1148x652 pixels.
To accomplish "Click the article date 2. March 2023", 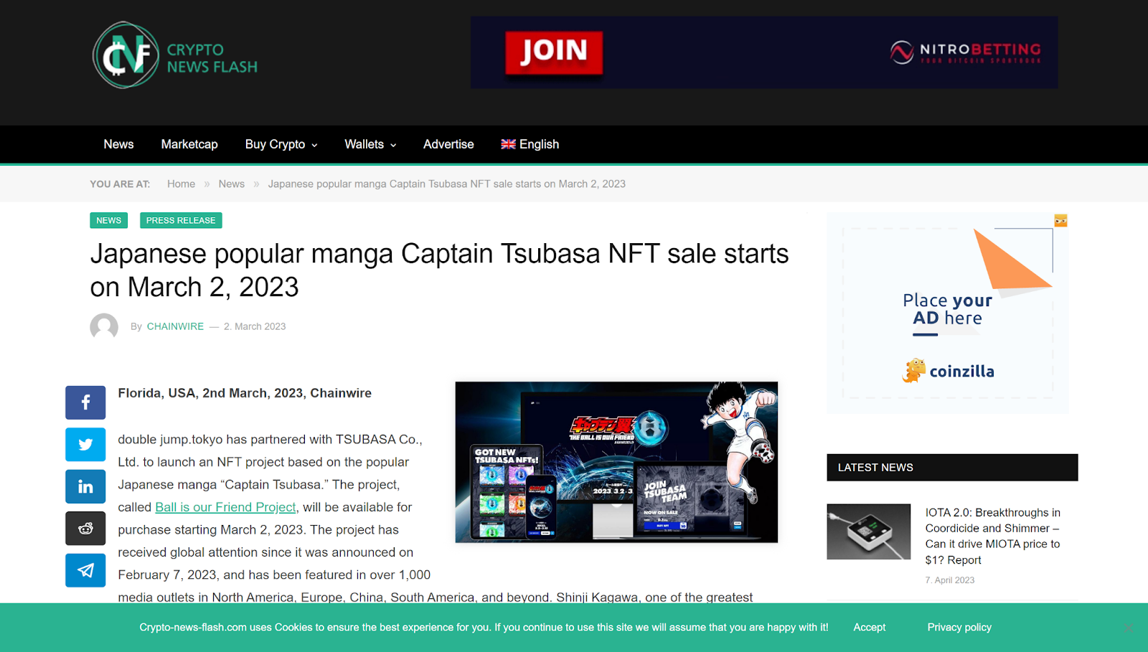I will click(255, 326).
